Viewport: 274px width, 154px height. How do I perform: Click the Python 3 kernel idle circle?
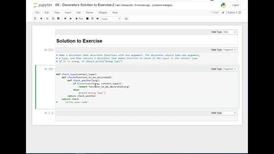(240, 12)
